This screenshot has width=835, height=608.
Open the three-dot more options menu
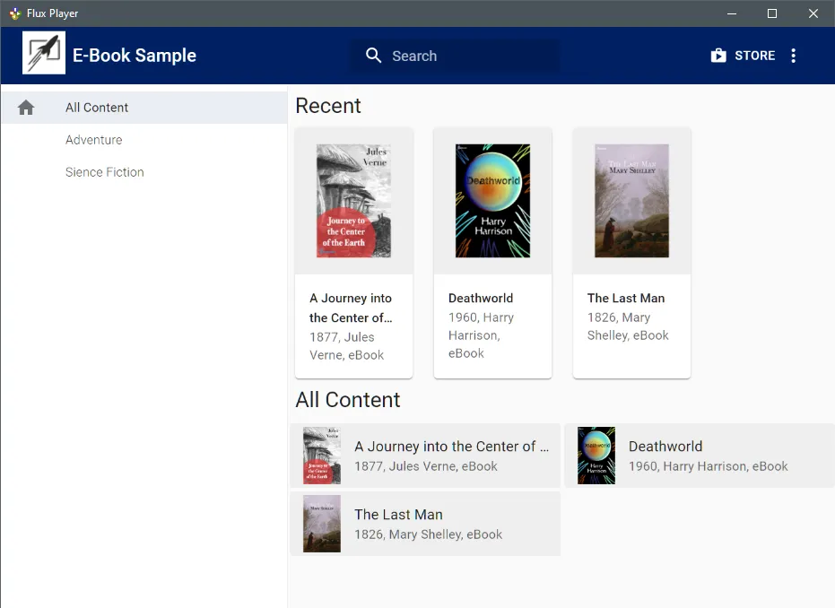point(793,56)
